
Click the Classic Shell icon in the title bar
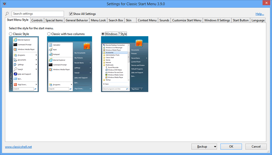click(x=4, y=4)
